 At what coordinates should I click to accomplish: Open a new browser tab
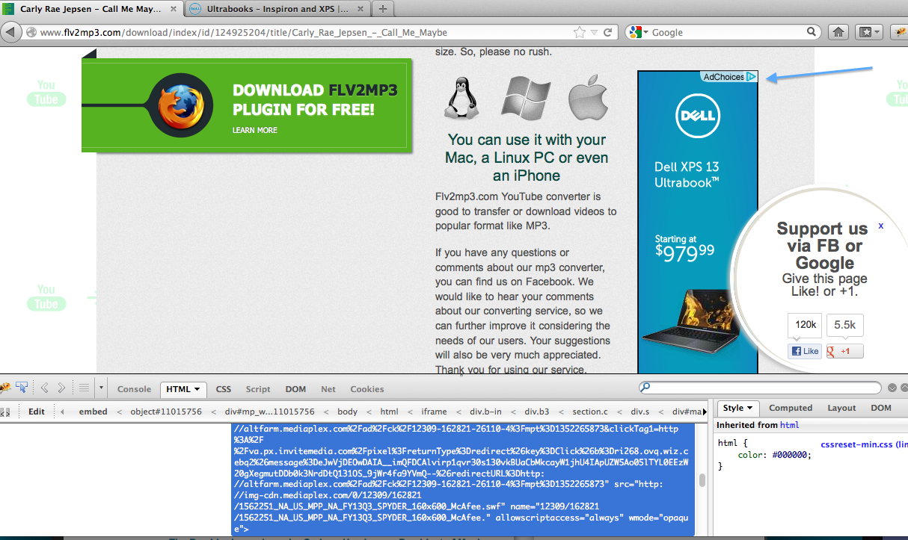(383, 9)
